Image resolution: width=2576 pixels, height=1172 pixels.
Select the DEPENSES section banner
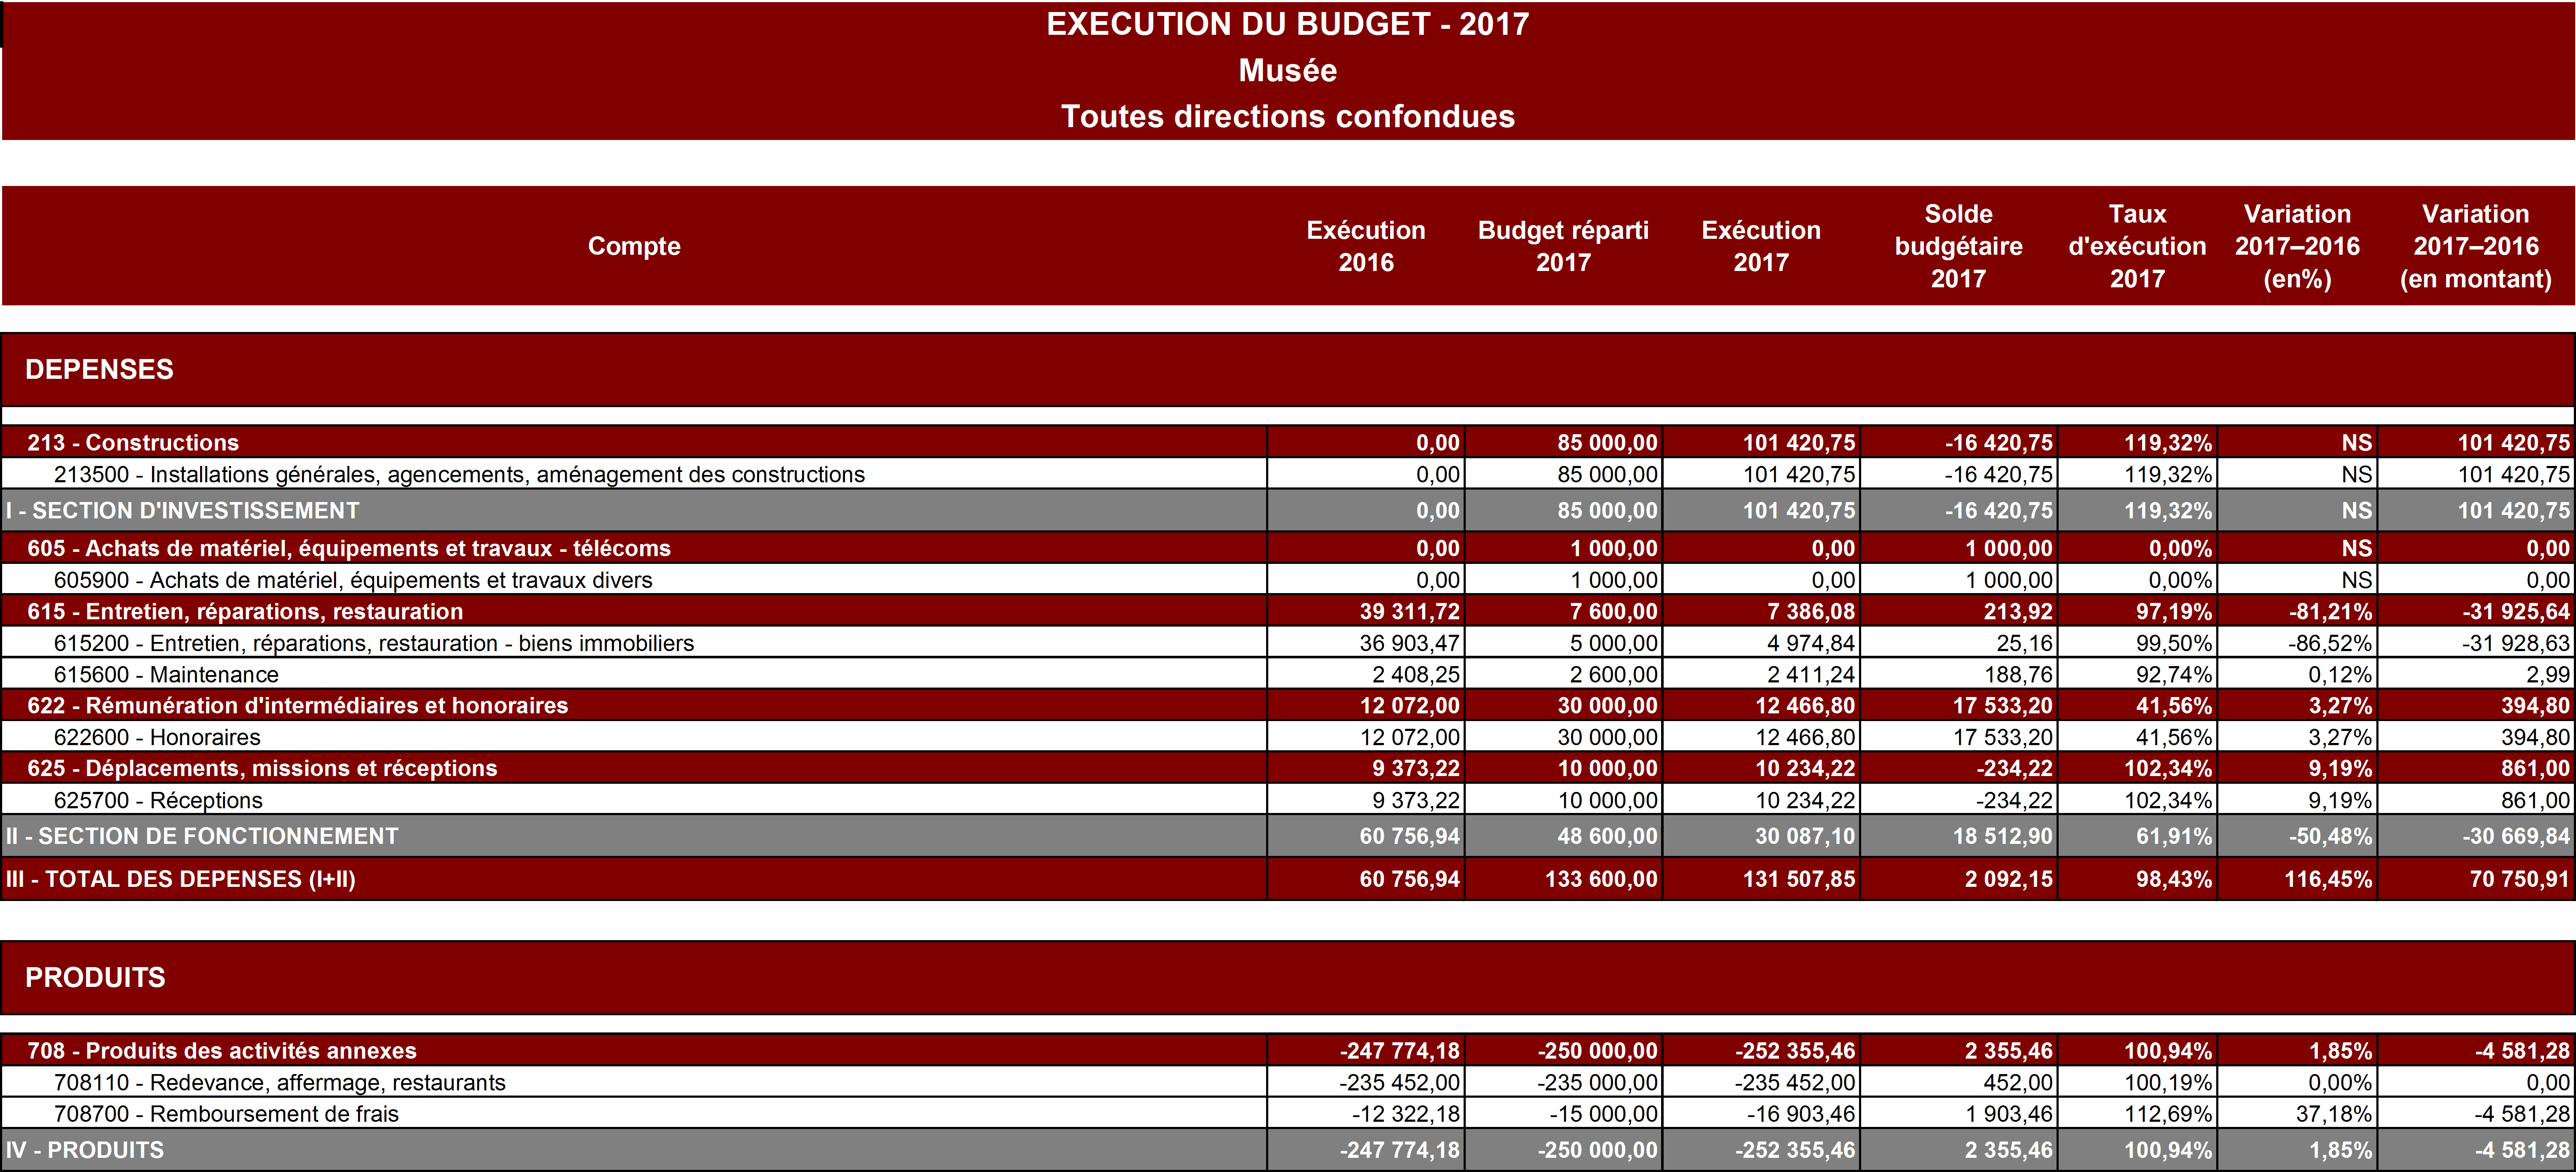coord(99,369)
